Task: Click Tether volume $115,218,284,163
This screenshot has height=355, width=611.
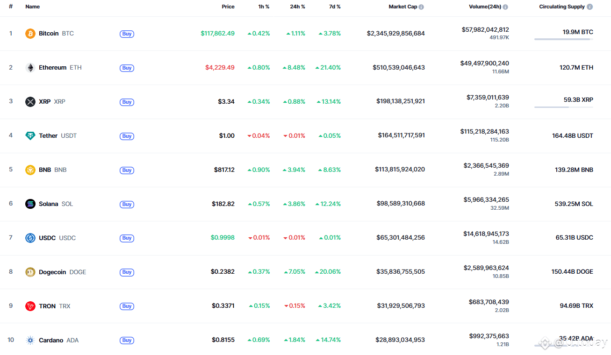Action: [x=485, y=132]
